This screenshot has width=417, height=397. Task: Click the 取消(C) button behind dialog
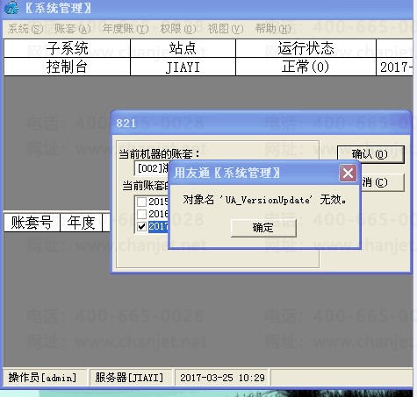(x=383, y=182)
